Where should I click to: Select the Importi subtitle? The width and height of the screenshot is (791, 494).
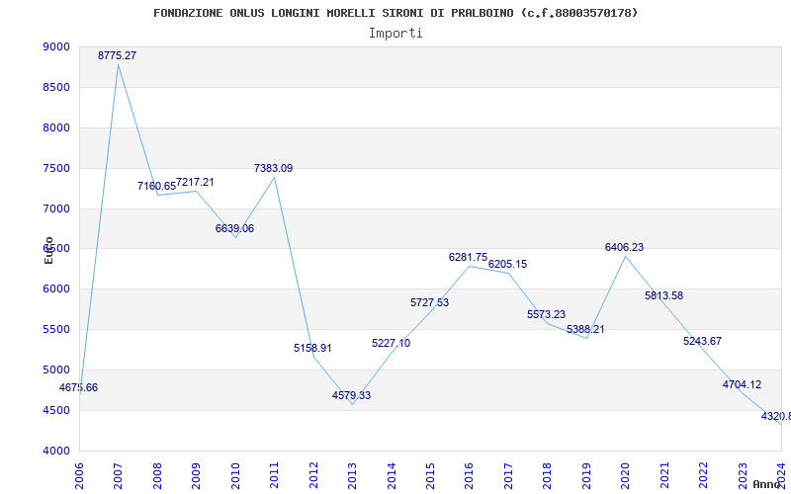tap(395, 34)
